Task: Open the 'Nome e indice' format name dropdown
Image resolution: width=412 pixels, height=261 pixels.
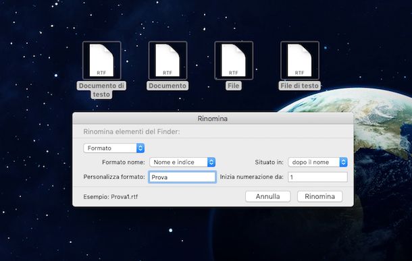Action: (x=182, y=162)
